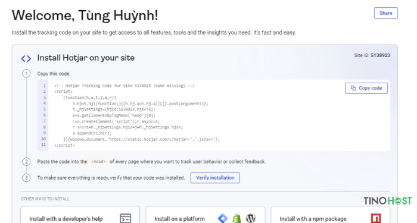Click the <head> tag code label
Image resolution: width=417 pixels, height=223 pixels.
click(x=98, y=161)
